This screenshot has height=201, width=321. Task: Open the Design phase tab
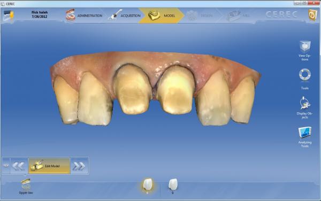[x=200, y=16]
